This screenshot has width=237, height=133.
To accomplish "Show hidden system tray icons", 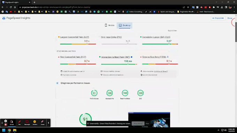I will click(218, 130).
